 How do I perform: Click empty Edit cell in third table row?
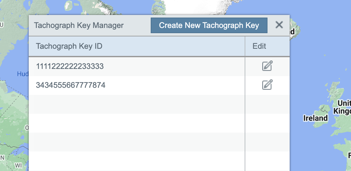(267, 104)
